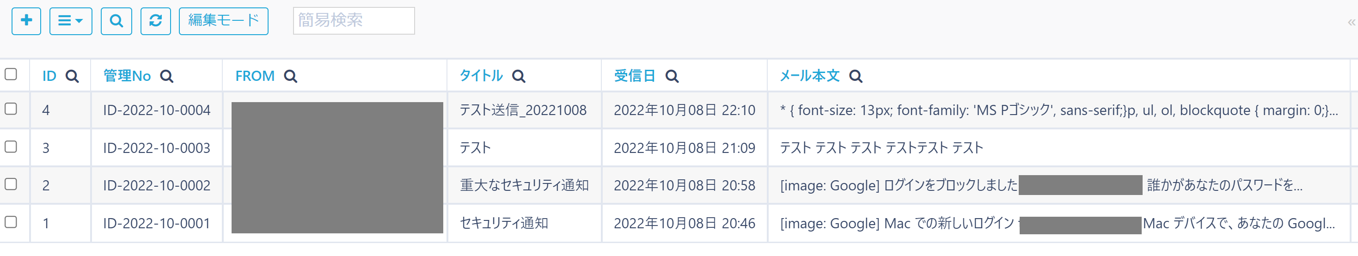The height and width of the screenshot is (256, 1358).
Task: Click search icon beside FROM column
Action: click(x=290, y=76)
